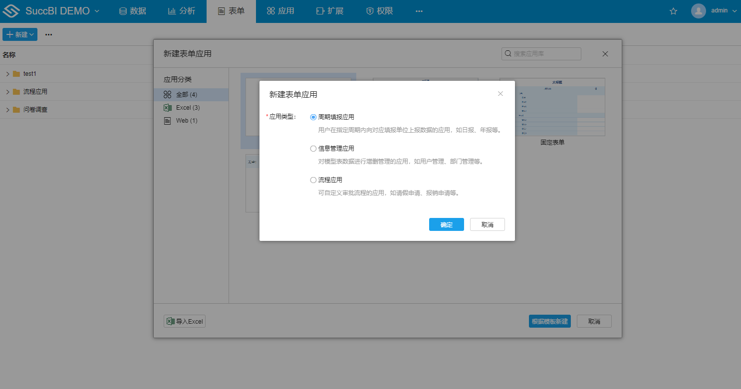Viewport: 741px width, 389px height.
Task: Select the Excel (3) category
Action: tap(191, 108)
